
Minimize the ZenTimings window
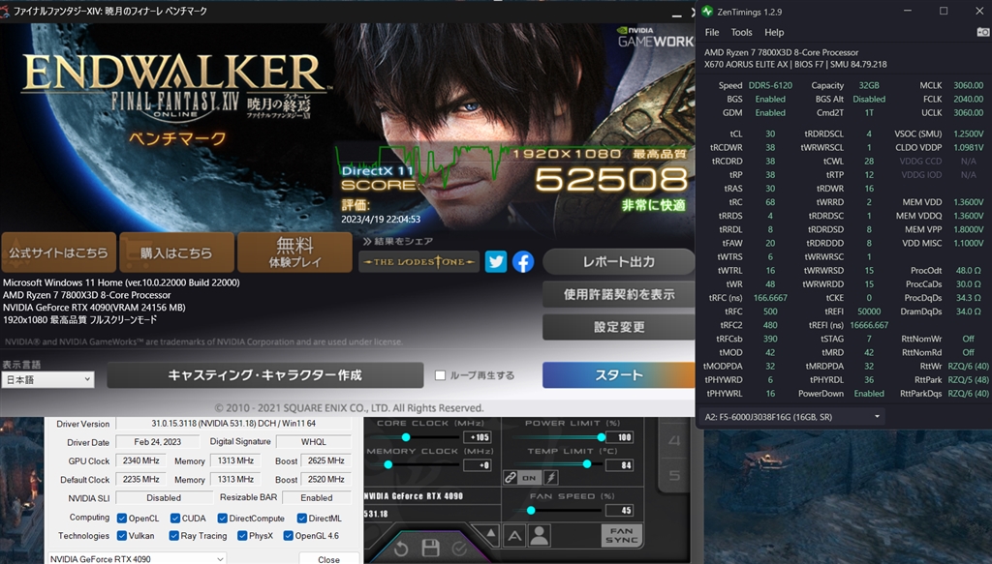pos(907,11)
